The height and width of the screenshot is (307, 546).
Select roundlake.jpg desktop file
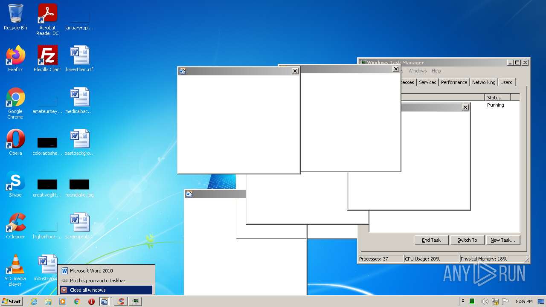(x=79, y=188)
